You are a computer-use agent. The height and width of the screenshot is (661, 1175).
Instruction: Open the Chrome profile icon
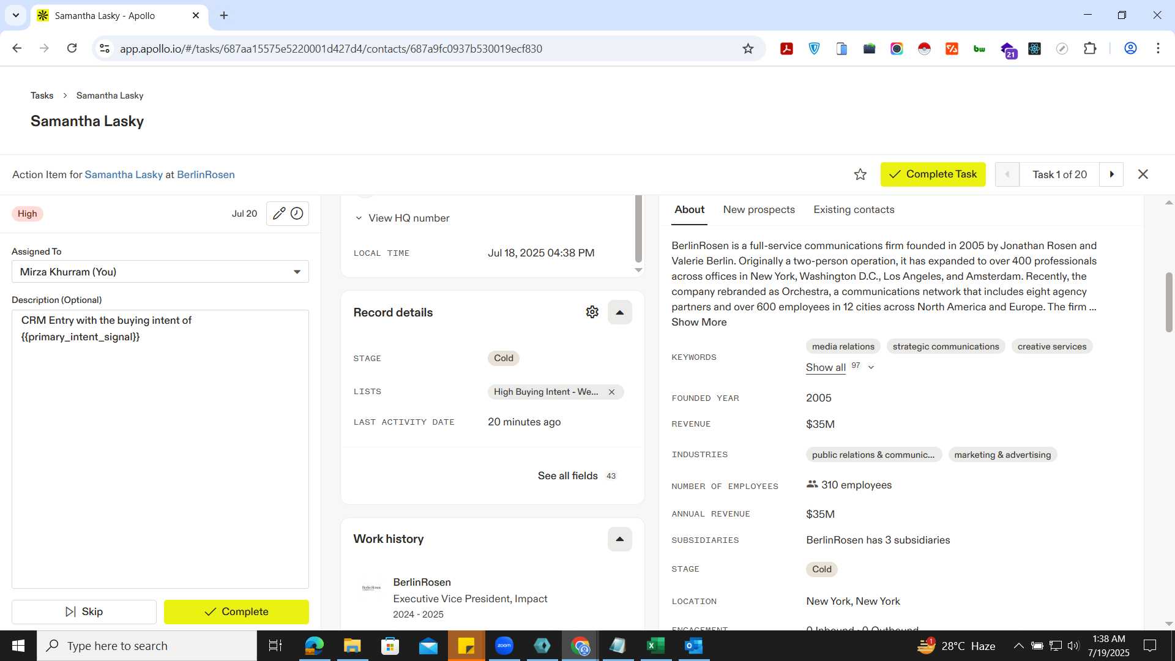(1130, 48)
